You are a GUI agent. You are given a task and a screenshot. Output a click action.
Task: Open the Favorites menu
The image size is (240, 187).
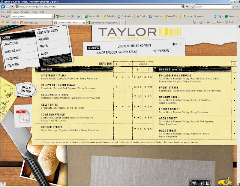(25, 12)
